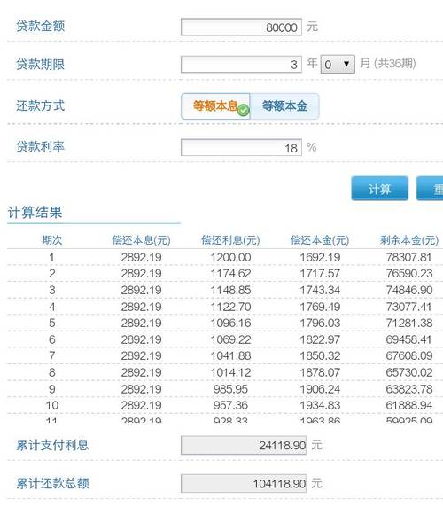Click the interest cell 1148.85
The width and height of the screenshot is (443, 507).
pyautogui.click(x=230, y=290)
